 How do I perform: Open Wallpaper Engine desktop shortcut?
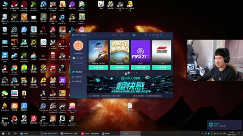click(x=34, y=32)
